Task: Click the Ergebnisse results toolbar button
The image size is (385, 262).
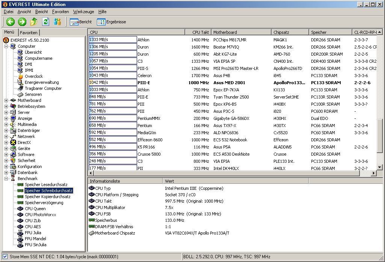Action: [x=111, y=22]
